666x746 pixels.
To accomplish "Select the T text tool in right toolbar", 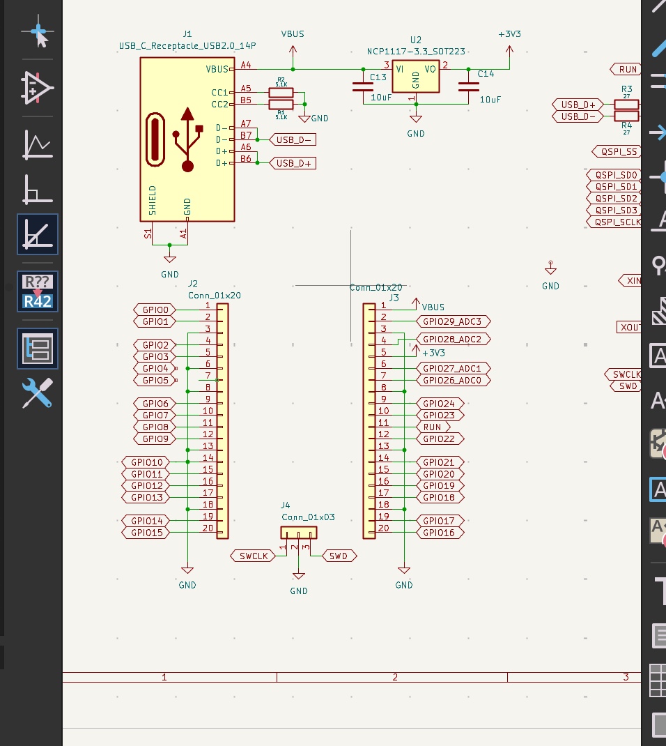I will 658,590.
